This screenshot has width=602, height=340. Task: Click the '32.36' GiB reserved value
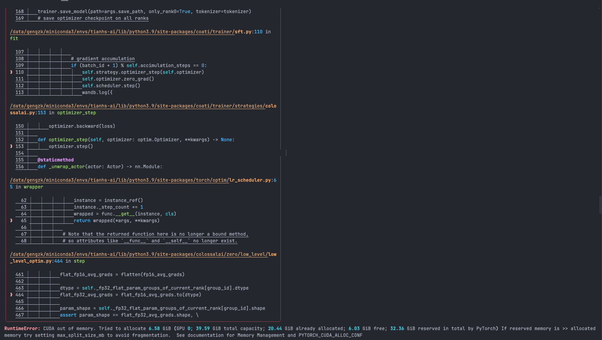pos(397,328)
